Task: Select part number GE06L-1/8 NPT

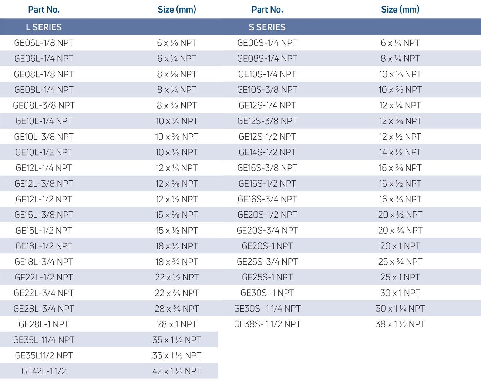Action: pos(44,43)
